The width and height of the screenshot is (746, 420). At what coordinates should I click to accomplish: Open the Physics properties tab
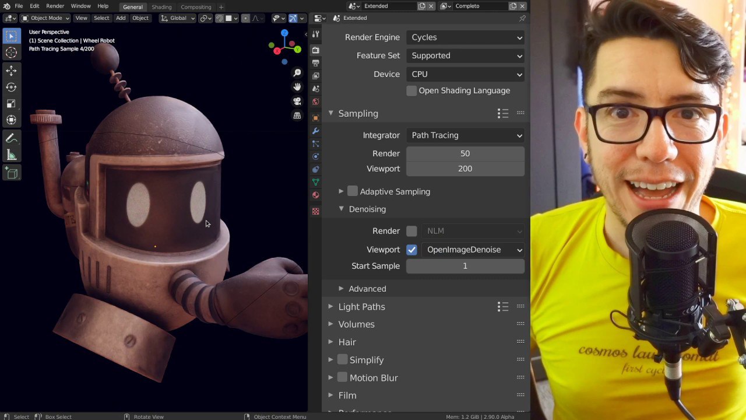[315, 156]
